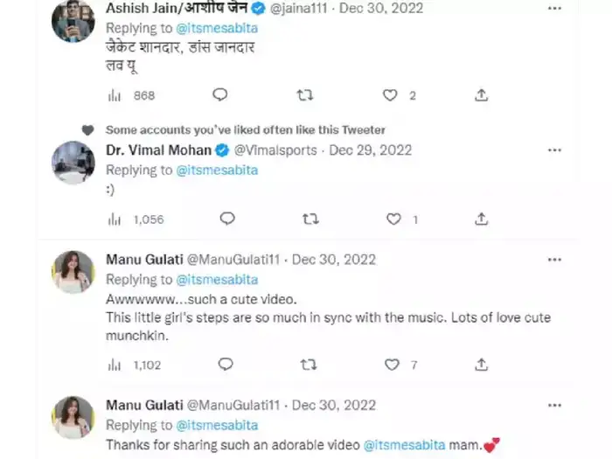The image size is (612, 459).
Task: Retweet Manu Gulati's "cute video" reply
Action: [309, 364]
